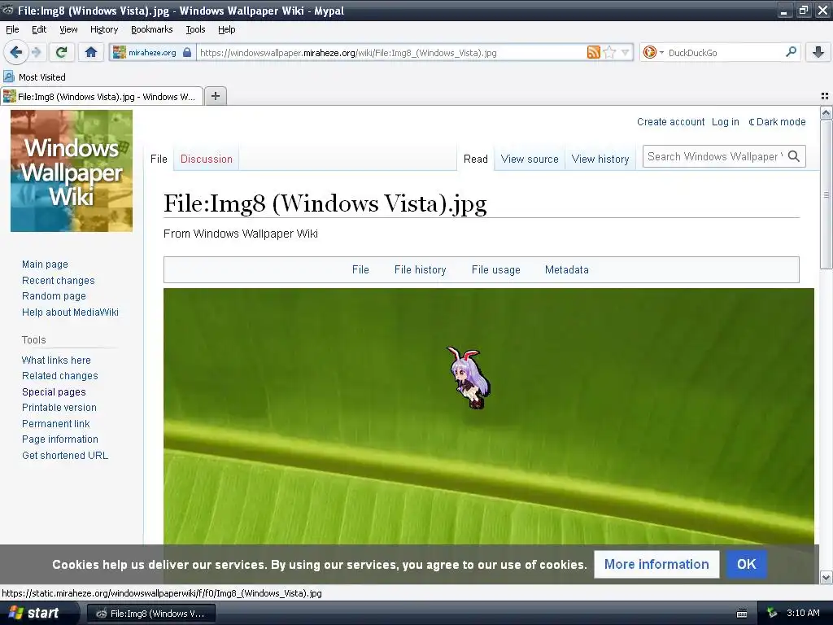Toggle Dark mode on the wiki
This screenshot has height=625, width=833.
(777, 122)
